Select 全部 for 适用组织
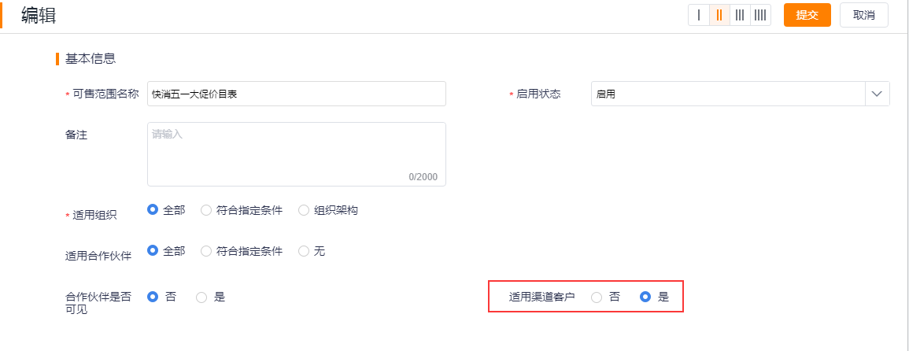The height and width of the screenshot is (351, 909). click(x=166, y=210)
